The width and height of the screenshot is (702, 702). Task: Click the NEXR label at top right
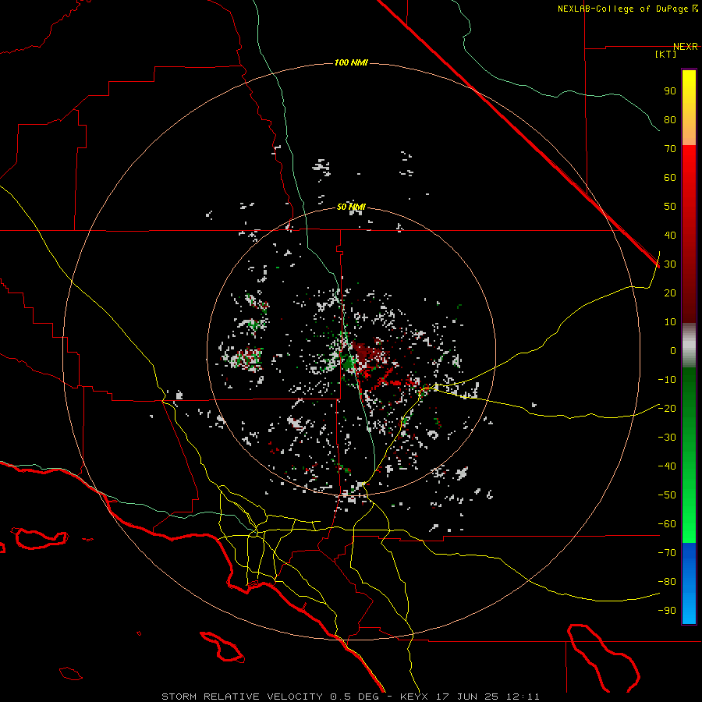coord(686,47)
